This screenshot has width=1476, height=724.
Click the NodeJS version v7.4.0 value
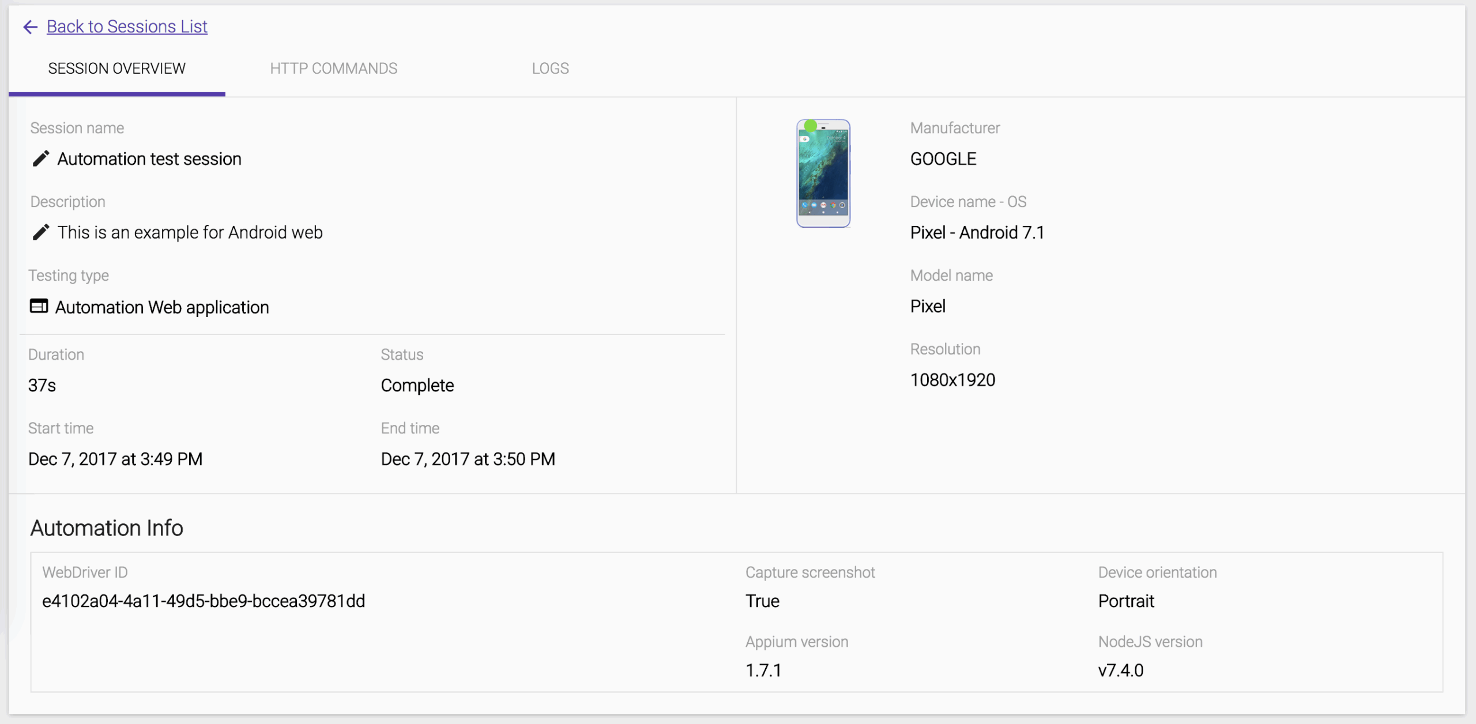[1120, 670]
